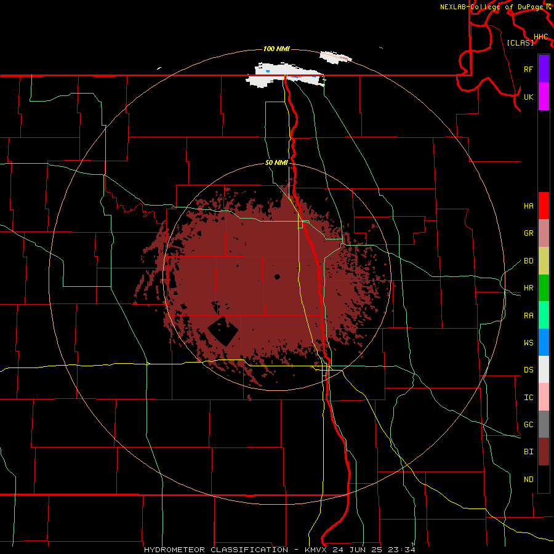Screen dimensions: 554x554
Task: Click the HR legend label
Action: [528, 288]
